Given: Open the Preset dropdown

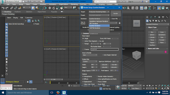Looking at the screenshot, I should point(99,15).
